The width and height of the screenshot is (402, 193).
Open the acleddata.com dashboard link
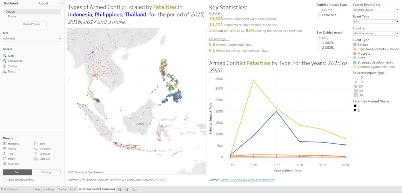click(x=248, y=180)
